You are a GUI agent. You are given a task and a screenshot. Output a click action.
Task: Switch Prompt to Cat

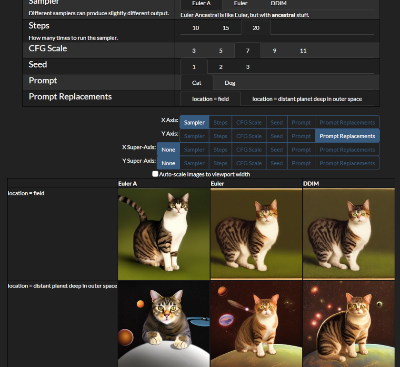click(x=197, y=83)
